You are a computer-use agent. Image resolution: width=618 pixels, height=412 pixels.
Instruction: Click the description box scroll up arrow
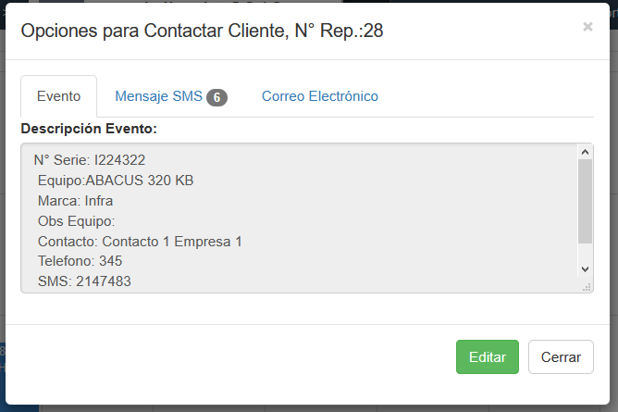pos(584,152)
